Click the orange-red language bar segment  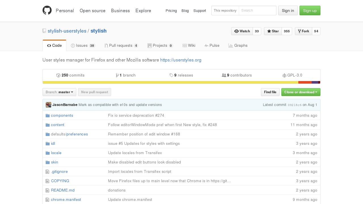[305, 82]
